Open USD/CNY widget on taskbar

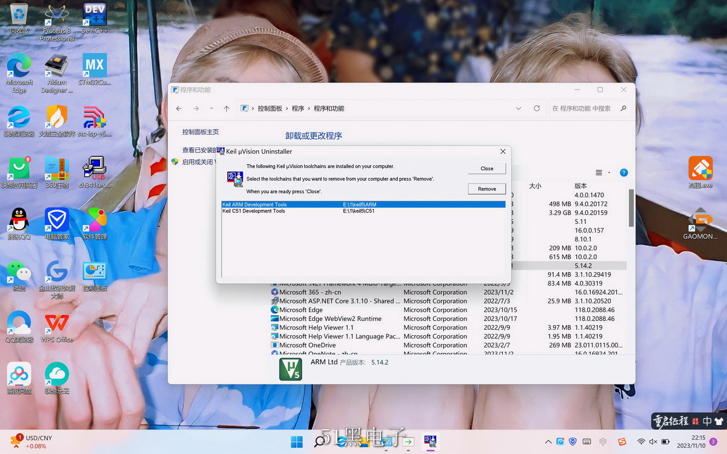coord(32,441)
